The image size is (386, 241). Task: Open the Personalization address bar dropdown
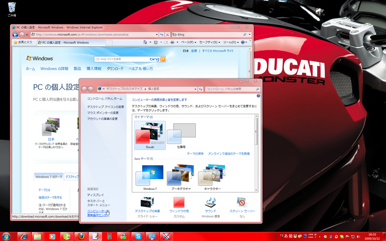tap(195, 89)
